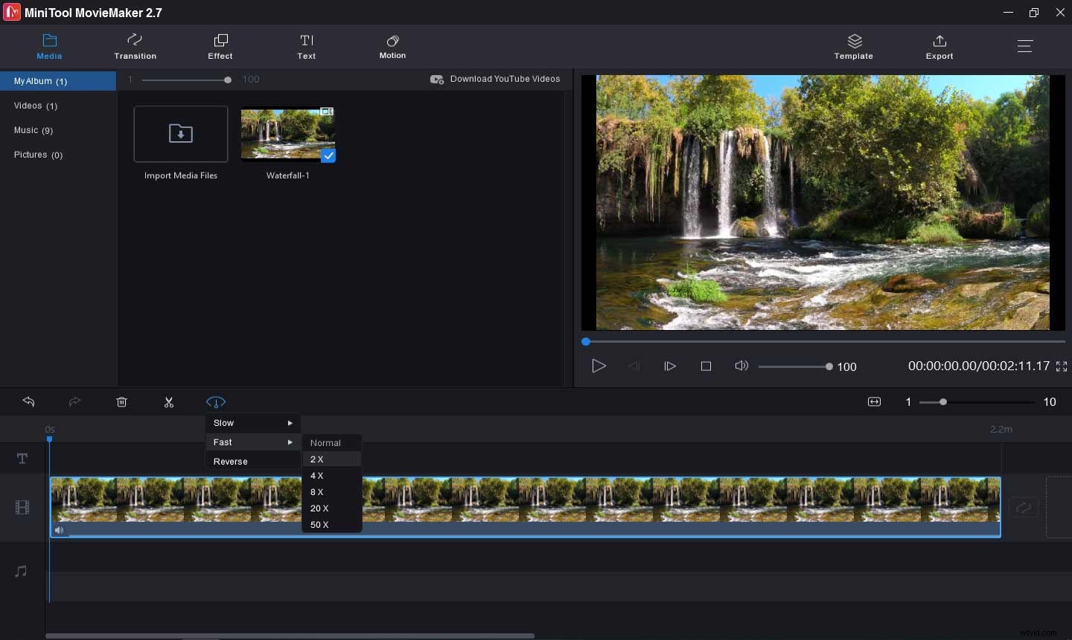
Task: Delete the selected clip with the trash icon
Action: pos(121,402)
